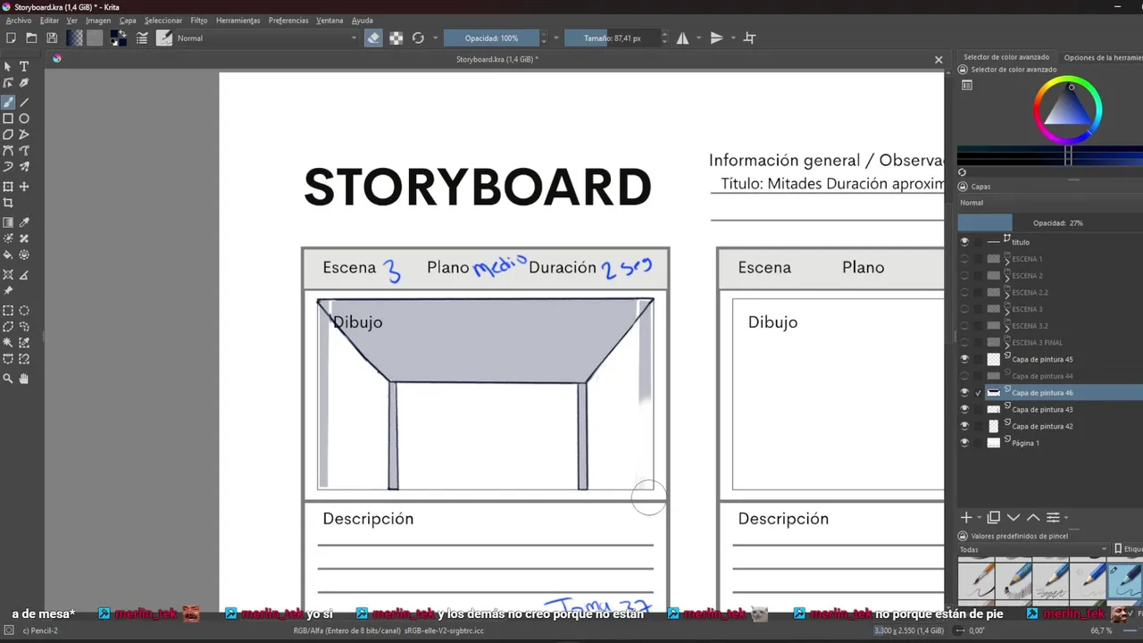Select the Text tool in the toolbox
1143x643 pixels.
click(x=24, y=66)
